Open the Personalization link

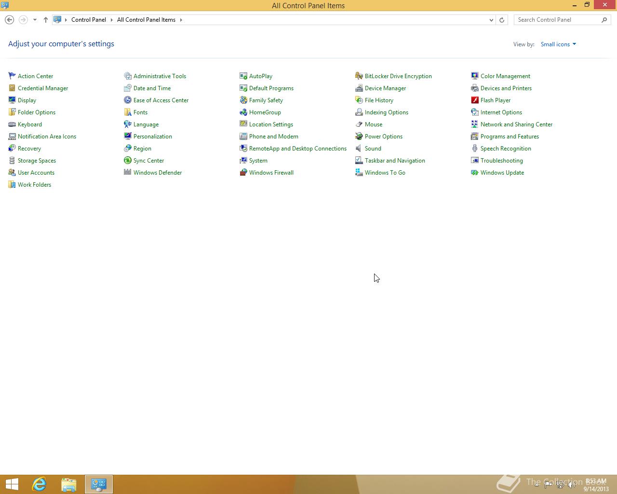pyautogui.click(x=153, y=137)
